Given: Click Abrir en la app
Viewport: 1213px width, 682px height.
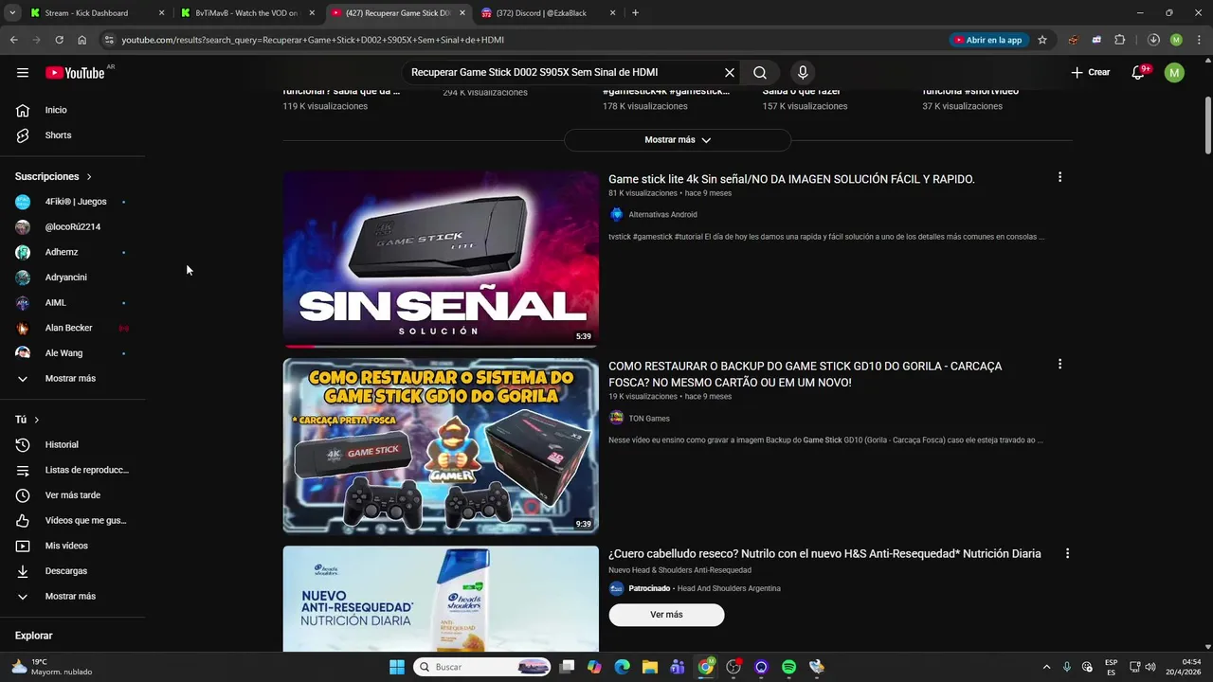Looking at the screenshot, I should tap(988, 40).
